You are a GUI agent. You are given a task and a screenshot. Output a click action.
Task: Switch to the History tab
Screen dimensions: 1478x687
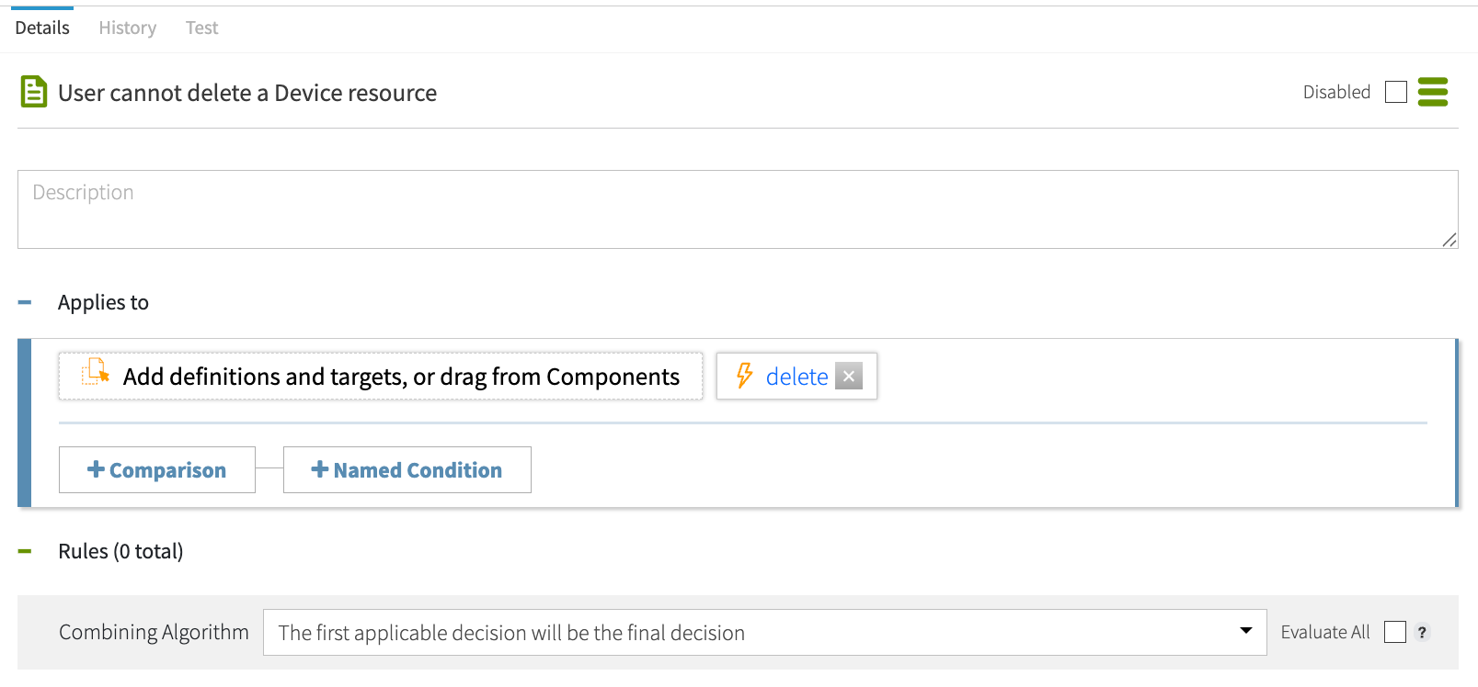(126, 28)
